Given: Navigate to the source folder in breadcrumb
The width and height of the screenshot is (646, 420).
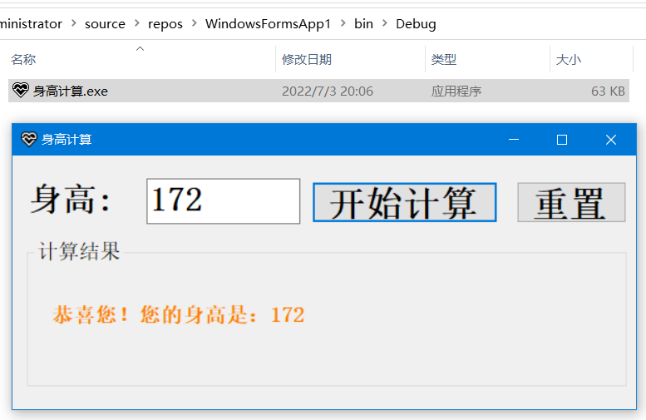Looking at the screenshot, I should click(x=105, y=24).
